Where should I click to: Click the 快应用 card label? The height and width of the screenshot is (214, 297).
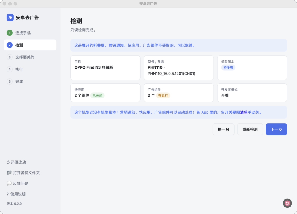tap(79, 90)
